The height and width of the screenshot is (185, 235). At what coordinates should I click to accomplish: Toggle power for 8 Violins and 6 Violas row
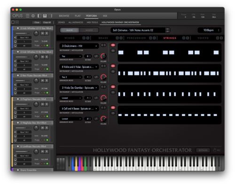tap(113, 66)
